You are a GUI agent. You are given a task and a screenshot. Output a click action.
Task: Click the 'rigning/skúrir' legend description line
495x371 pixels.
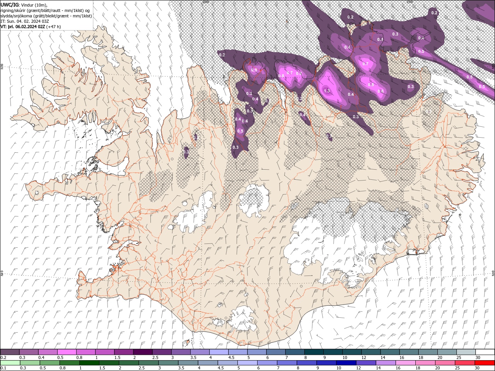(x=45, y=10)
